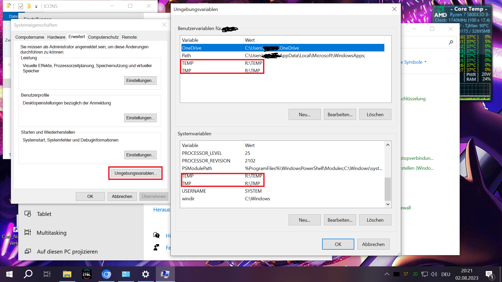Switch to the Computerschutz tab

pyautogui.click(x=103, y=37)
